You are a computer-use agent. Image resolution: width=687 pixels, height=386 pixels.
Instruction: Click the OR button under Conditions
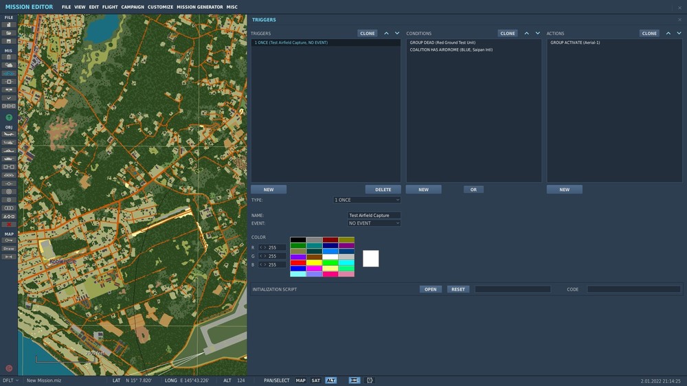coord(473,190)
